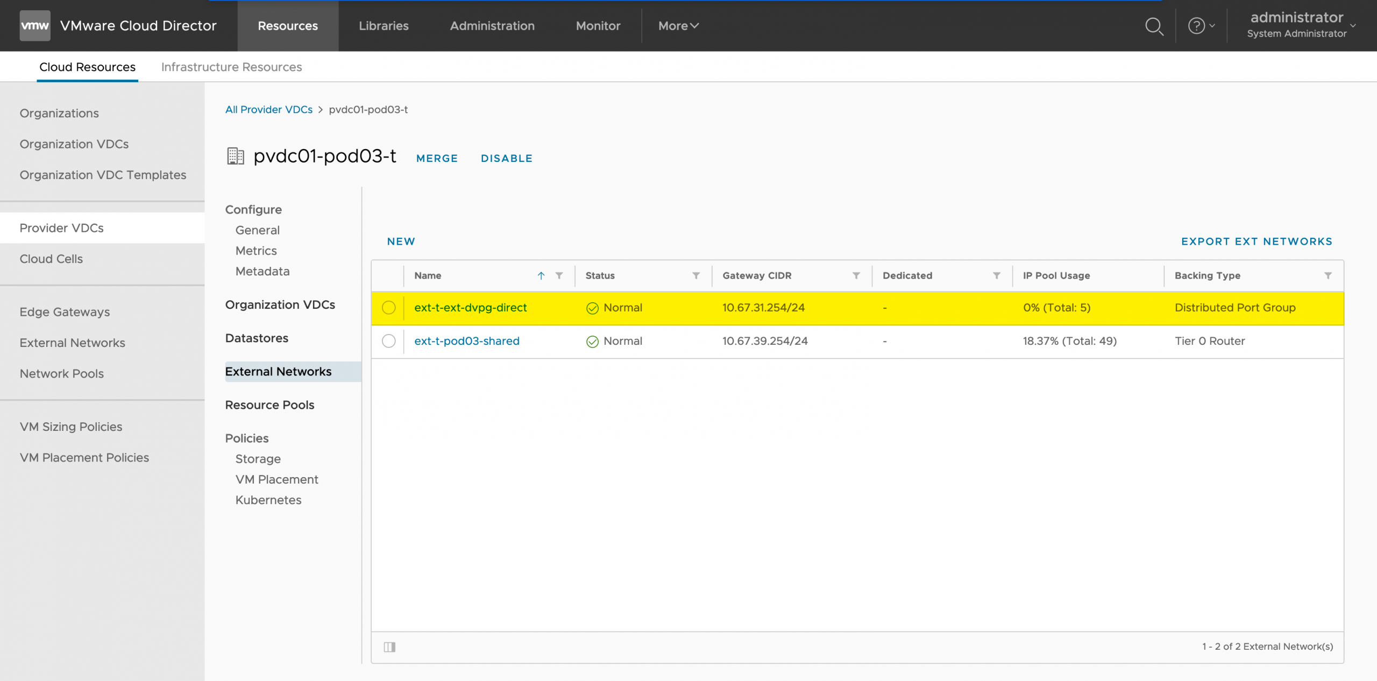The width and height of the screenshot is (1377, 681).
Task: Switch to Infrastructure Resources tab
Action: point(231,67)
